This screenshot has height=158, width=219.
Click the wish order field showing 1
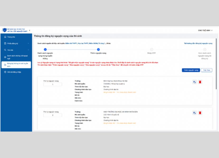(x=53, y=84)
